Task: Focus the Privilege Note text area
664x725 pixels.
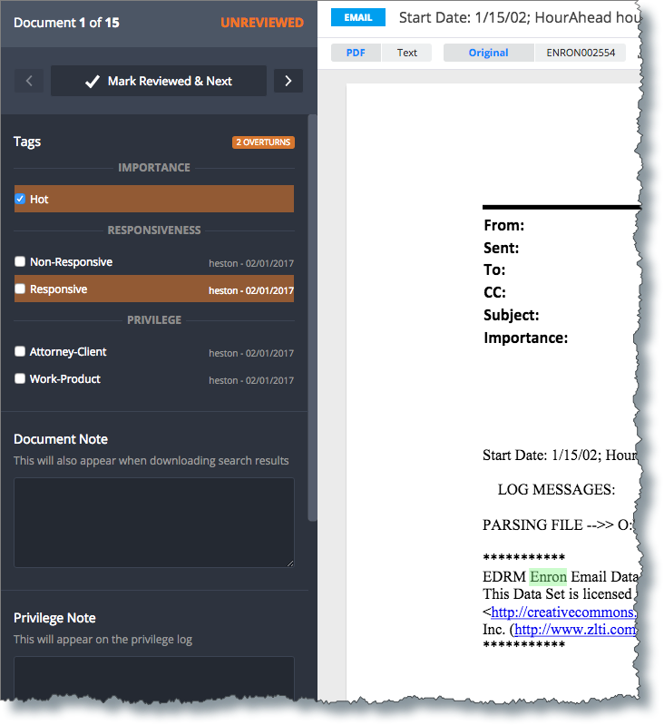Action: pos(154,678)
